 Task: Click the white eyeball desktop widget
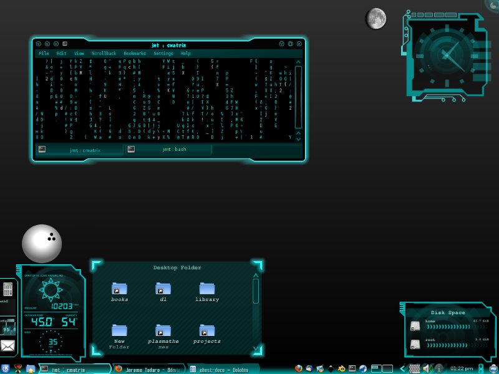(x=42, y=243)
